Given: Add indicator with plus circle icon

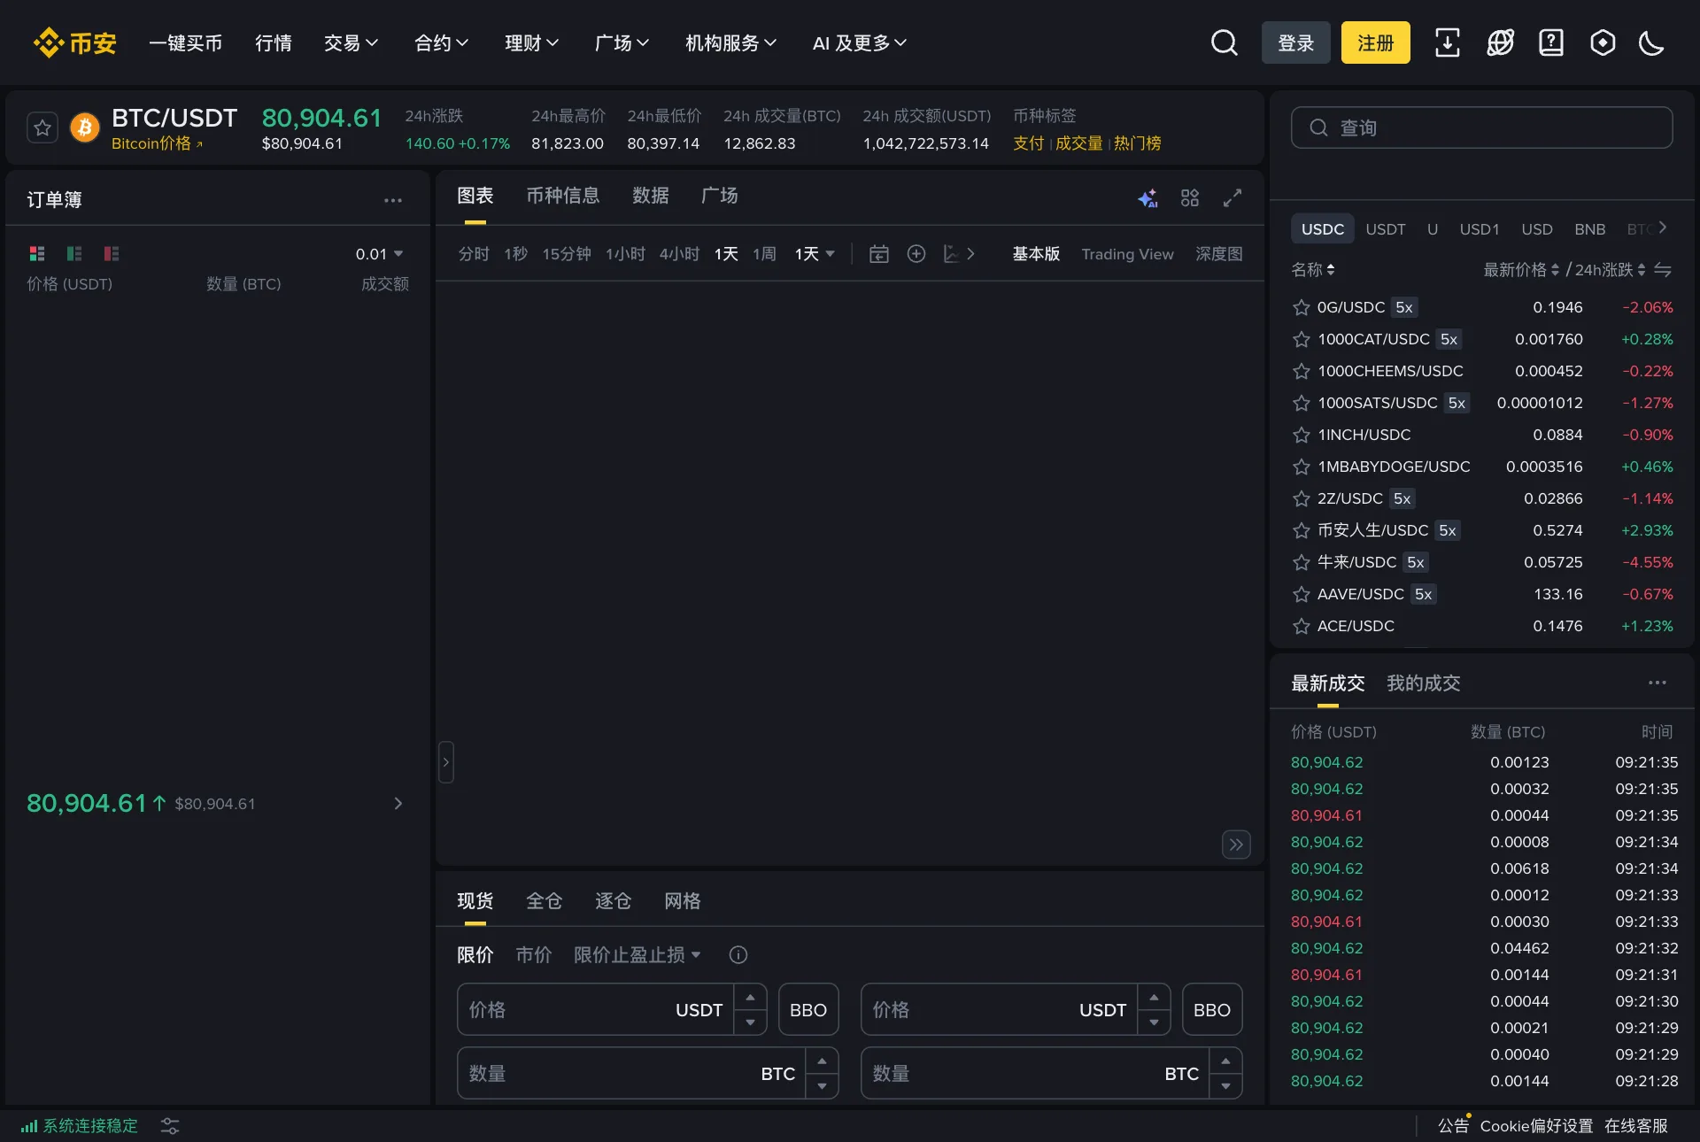Looking at the screenshot, I should pyautogui.click(x=916, y=254).
